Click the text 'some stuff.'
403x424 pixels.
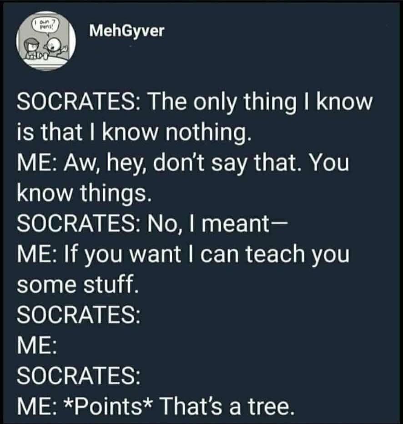(x=78, y=285)
